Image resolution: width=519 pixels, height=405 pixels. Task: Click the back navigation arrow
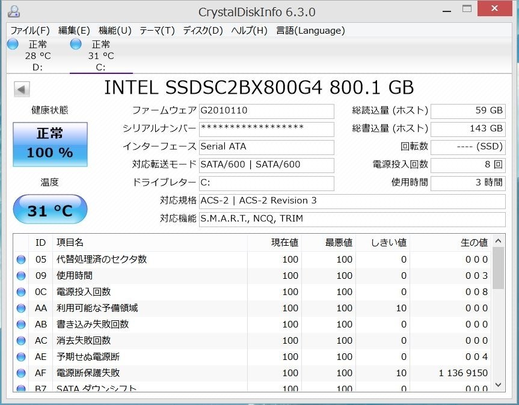pos(20,88)
